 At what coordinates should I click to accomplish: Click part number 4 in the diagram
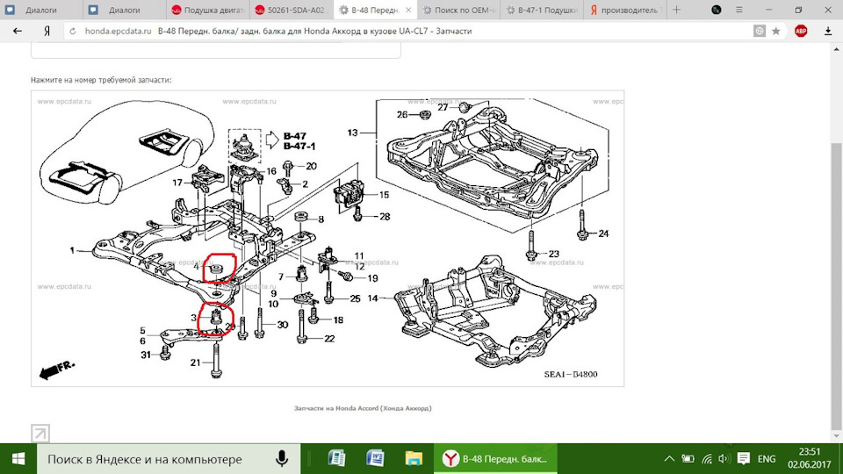coord(196,266)
